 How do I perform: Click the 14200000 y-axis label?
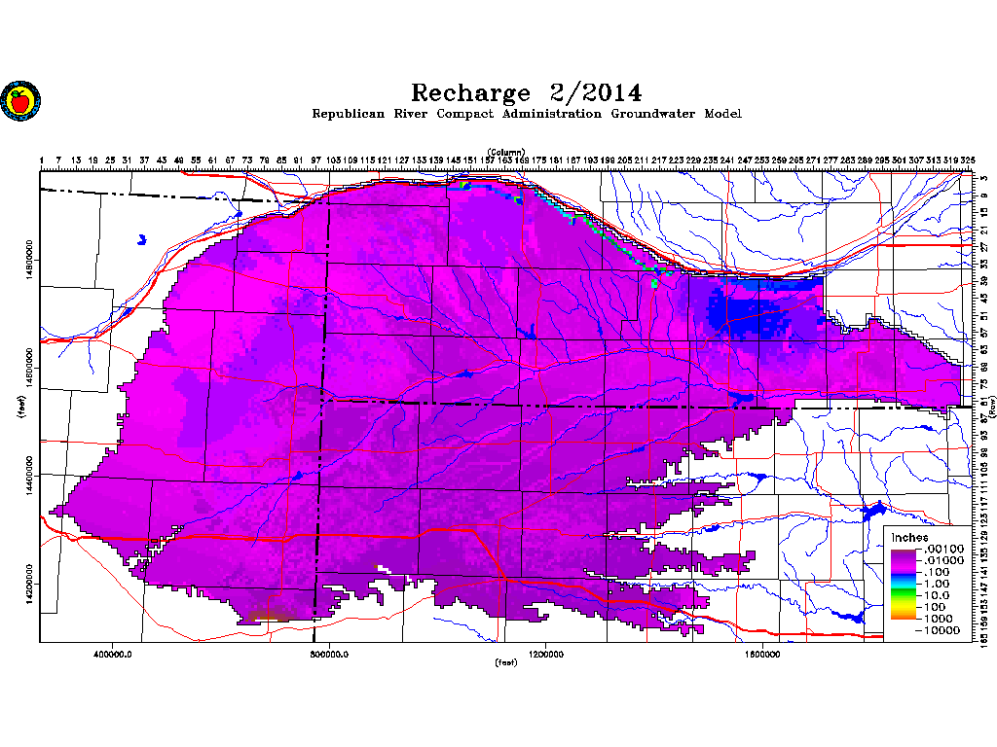pyautogui.click(x=29, y=586)
